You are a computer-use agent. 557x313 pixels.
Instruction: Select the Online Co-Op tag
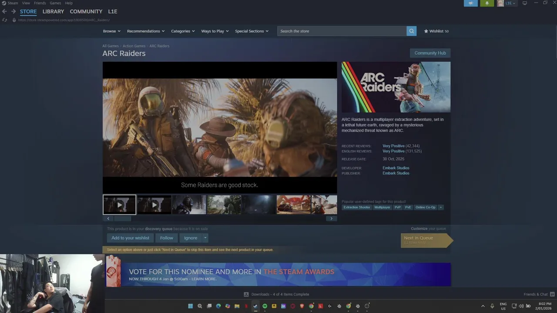(x=425, y=207)
